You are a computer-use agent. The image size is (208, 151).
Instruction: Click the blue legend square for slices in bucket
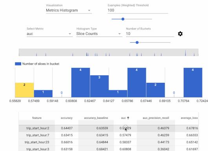pyautogui.click(x=18, y=64)
